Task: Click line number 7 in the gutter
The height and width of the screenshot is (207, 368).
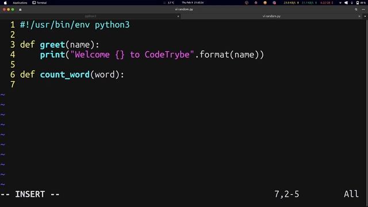Action: click(x=13, y=85)
